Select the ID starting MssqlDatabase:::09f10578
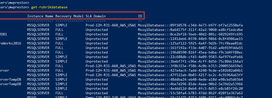This screenshot has width=272, height=98. pos(190,25)
